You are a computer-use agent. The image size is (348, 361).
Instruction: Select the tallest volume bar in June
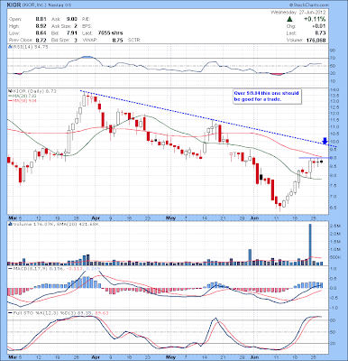pos(310,245)
